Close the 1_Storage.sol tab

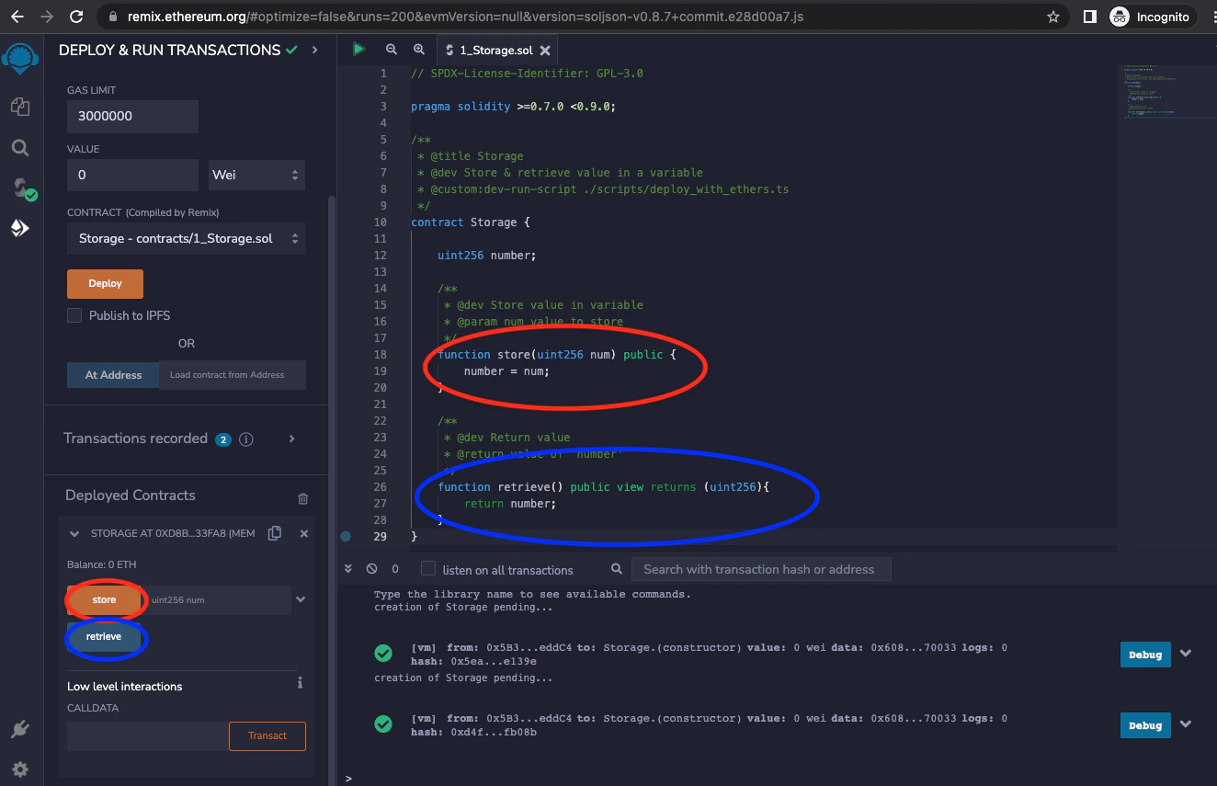[x=545, y=51]
